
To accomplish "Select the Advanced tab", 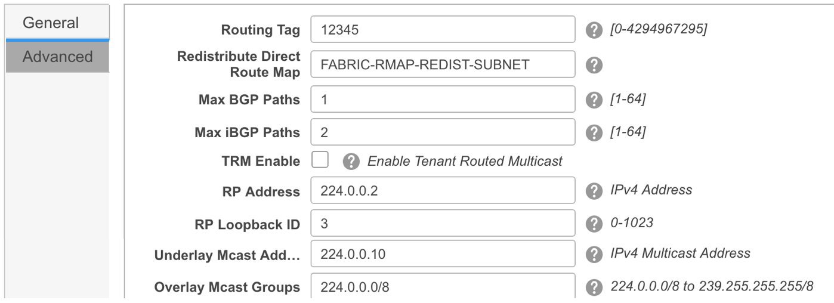I will tap(58, 57).
